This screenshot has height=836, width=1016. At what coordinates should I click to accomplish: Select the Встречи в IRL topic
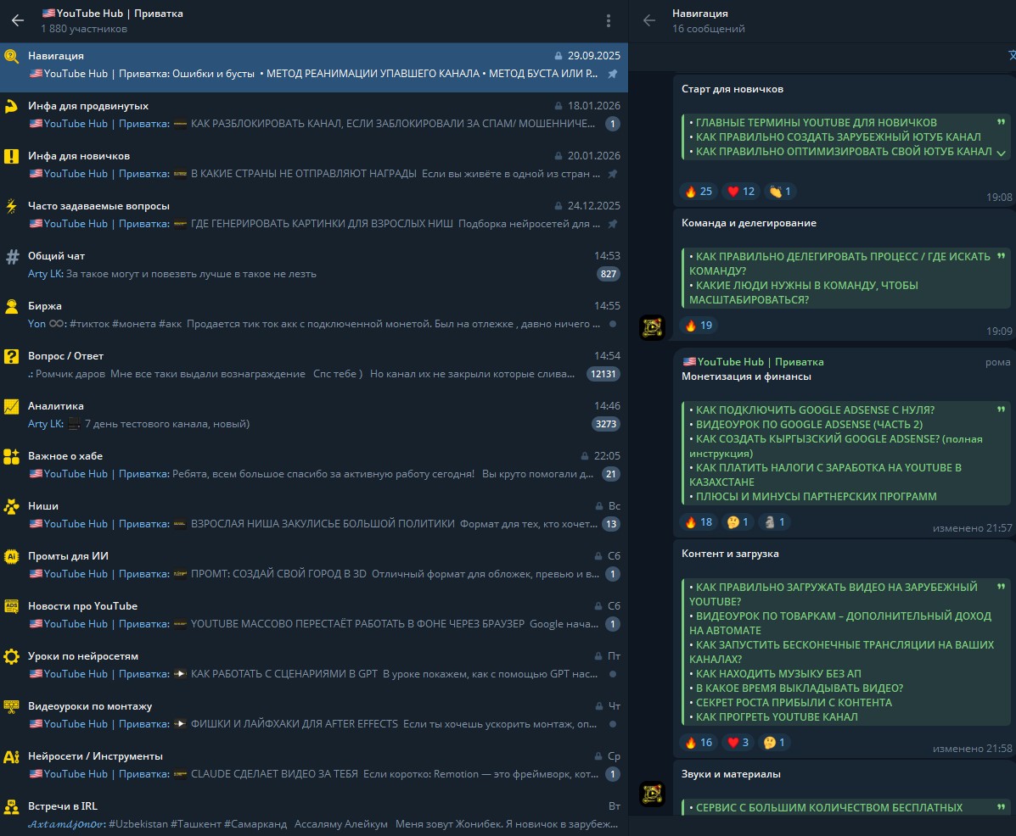coord(314,815)
